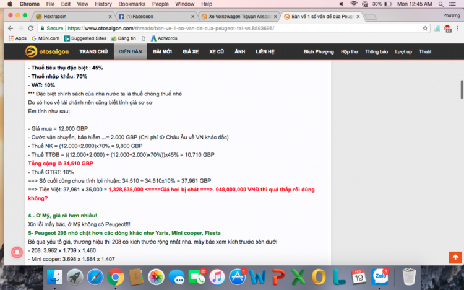Open Spotlight search magnifier
The height and width of the screenshot is (290, 464).
[441, 4]
